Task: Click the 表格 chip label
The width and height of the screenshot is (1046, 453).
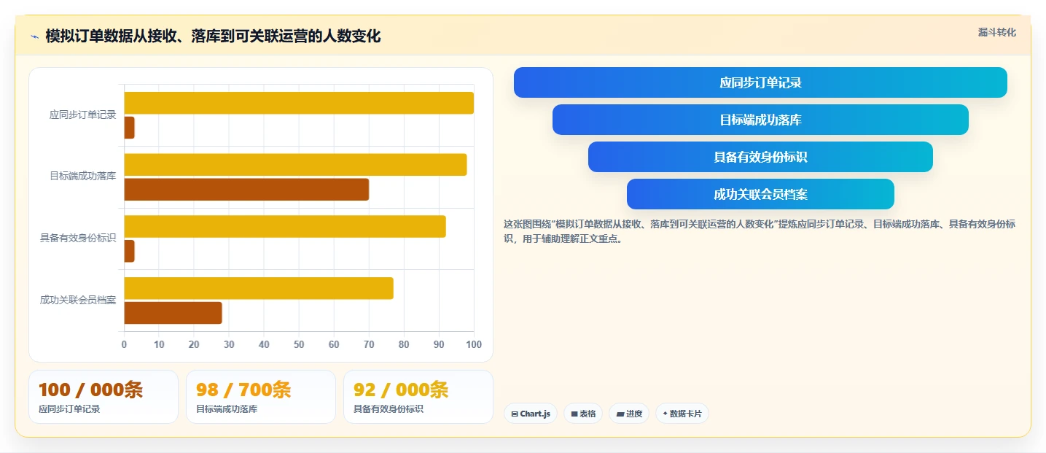Action: [588, 414]
